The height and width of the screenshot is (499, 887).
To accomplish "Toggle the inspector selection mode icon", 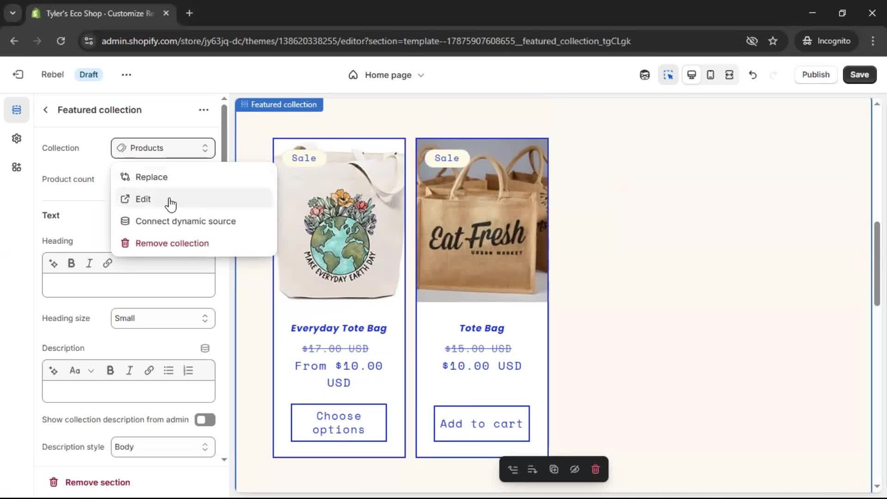I will [x=668, y=75].
